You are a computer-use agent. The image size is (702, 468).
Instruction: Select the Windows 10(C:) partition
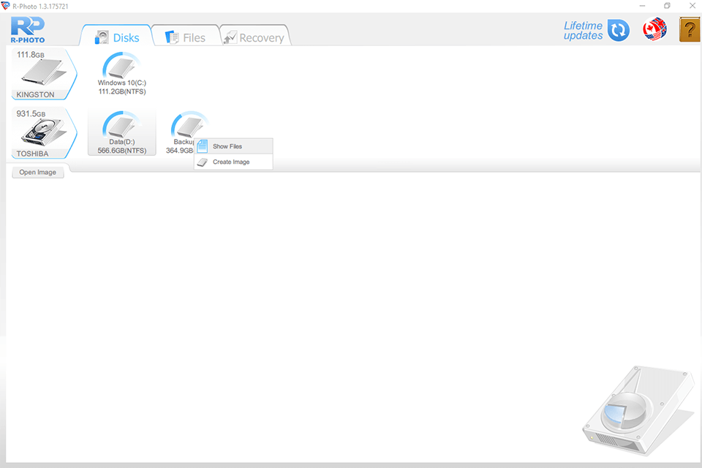click(122, 74)
